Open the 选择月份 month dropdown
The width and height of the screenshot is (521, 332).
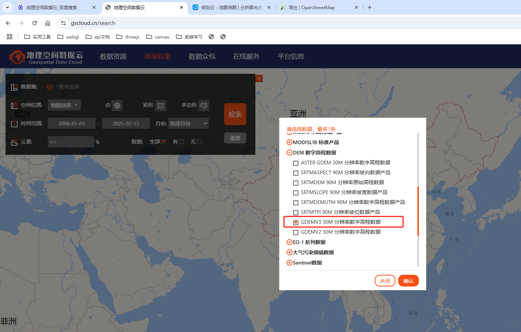tap(188, 124)
